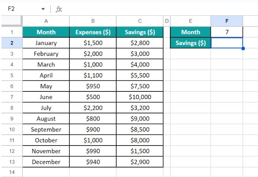The height and width of the screenshot is (177, 258).
Task: Click the September month cell
Action: (x=46, y=129)
